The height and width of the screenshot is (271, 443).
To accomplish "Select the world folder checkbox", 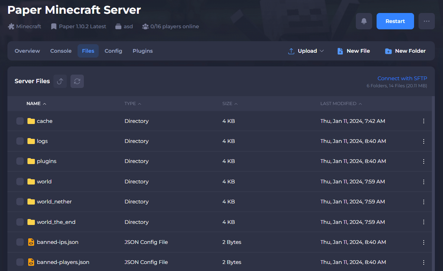I will (x=20, y=182).
